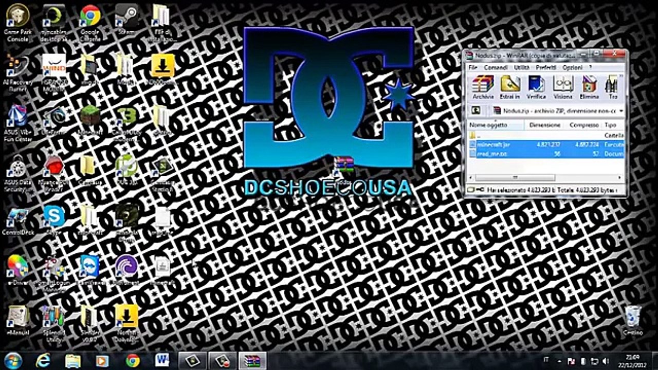Sort by Nome oggetto column
Image resolution: width=658 pixels, height=370 pixels.
click(496, 125)
